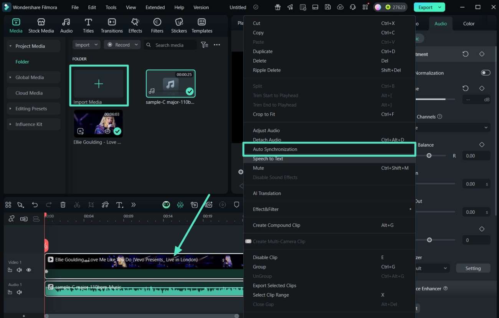Open the Titles tab
The height and width of the screenshot is (318, 499).
[x=88, y=26]
